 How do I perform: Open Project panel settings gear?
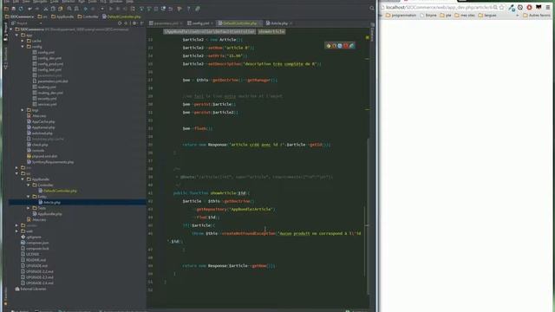(x=134, y=23)
